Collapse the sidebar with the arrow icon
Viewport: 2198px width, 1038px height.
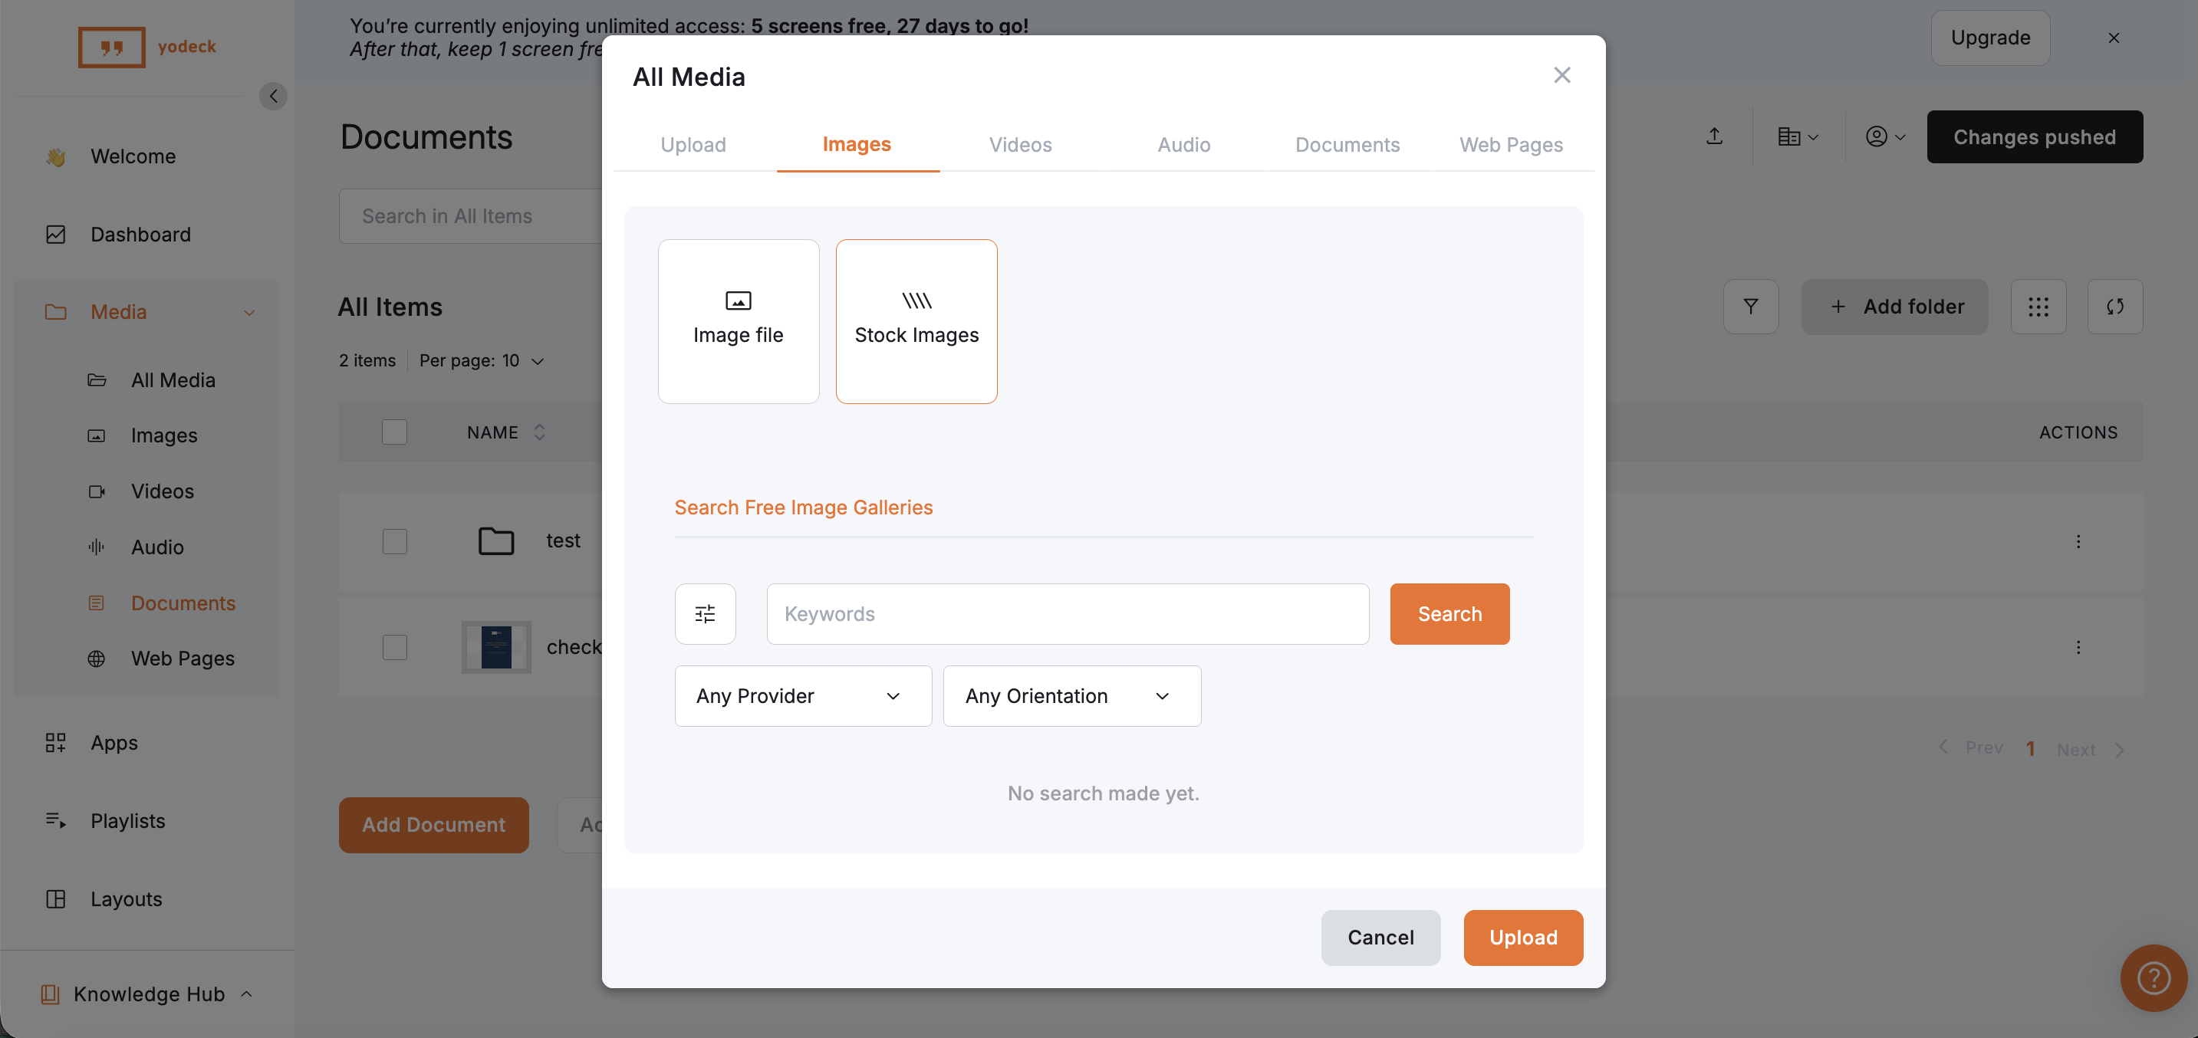[x=273, y=96]
